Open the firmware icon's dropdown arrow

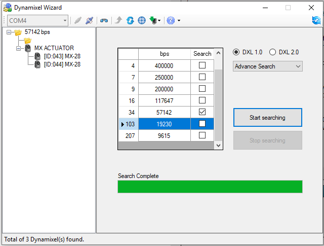[159, 20]
